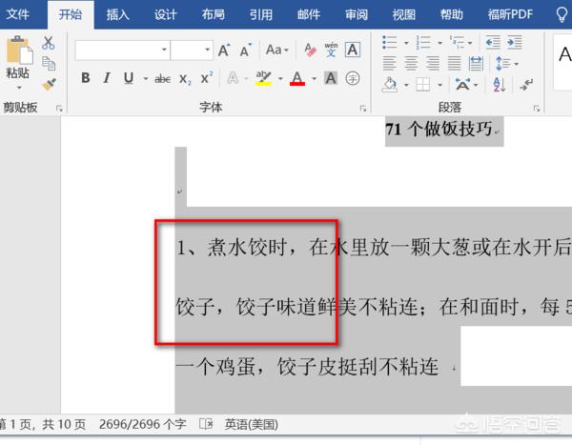This screenshot has height=445, width=572.
Task: Open the Borders grid button
Action: 423,85
